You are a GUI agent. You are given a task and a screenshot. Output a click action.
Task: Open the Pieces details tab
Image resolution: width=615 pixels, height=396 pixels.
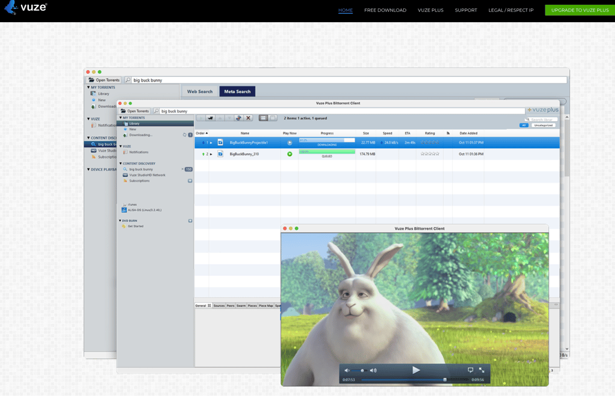coord(252,305)
